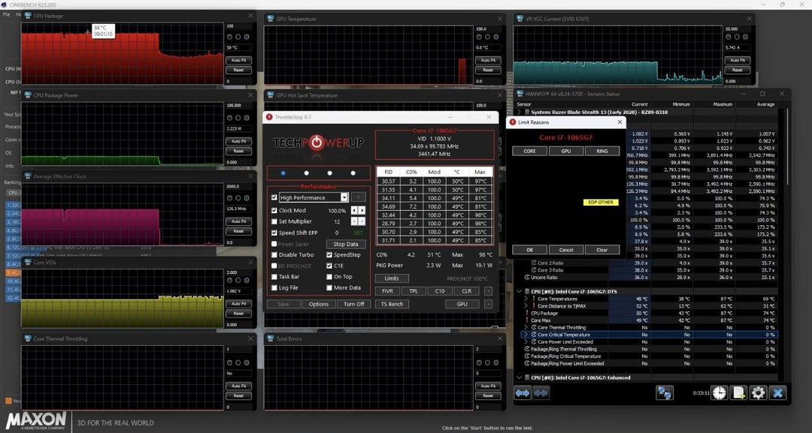Enable the Task Bar checkbox
Image resolution: width=812 pixels, height=433 pixels.
click(274, 277)
